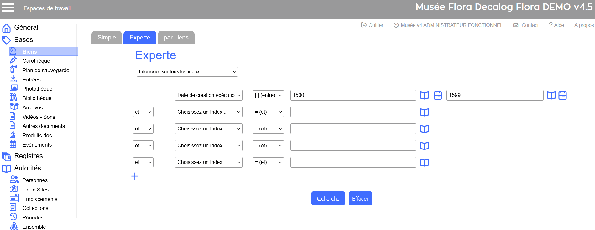Open the index book icon beside 1599 field
Screen dimensions: 595x230
point(551,95)
